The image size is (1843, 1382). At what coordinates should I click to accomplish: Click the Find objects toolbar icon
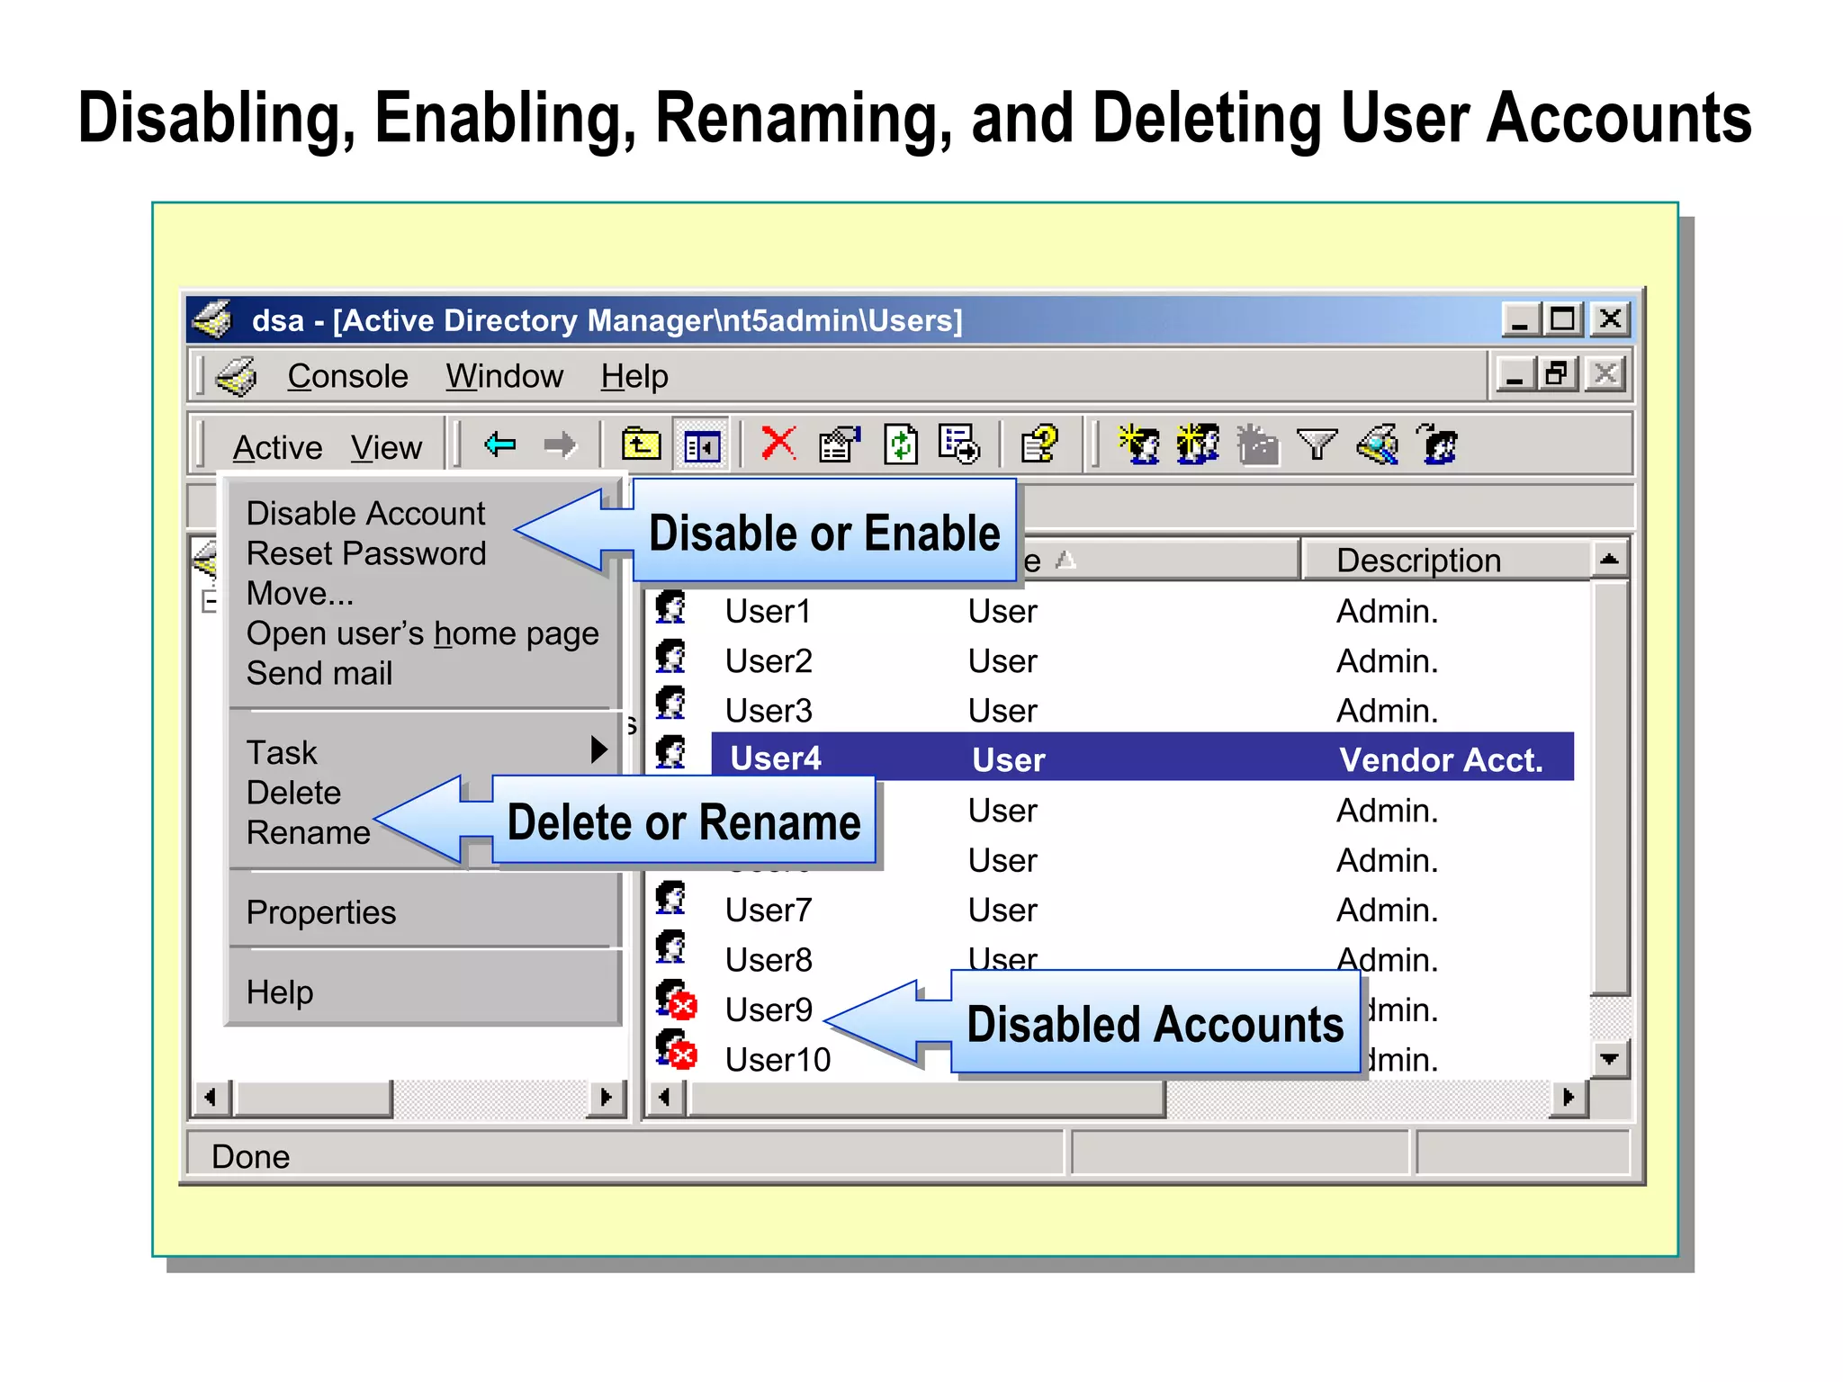[1378, 444]
